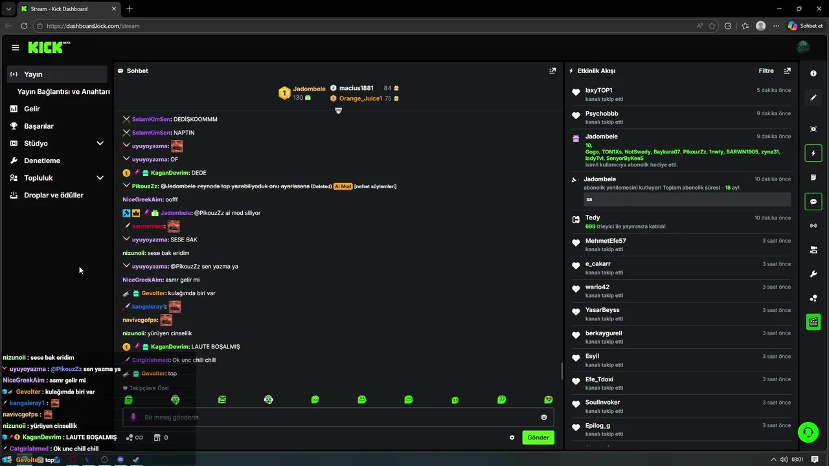
Task: Open the emoji picker in message box
Action: click(x=544, y=417)
